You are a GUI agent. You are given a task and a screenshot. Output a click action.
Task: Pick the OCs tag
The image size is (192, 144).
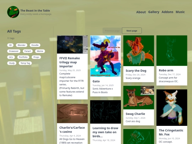[x=11, y=57]
